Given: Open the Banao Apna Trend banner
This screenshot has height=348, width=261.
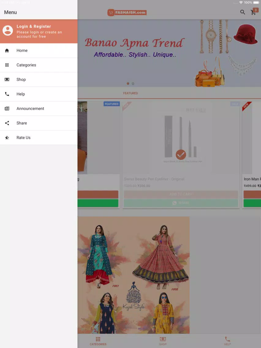Looking at the screenshot, I should (x=169, y=53).
